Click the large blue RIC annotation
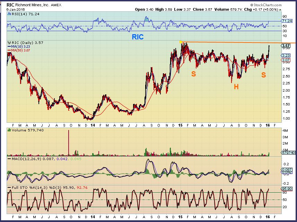The height and width of the screenshot is (222, 297). click(138, 37)
